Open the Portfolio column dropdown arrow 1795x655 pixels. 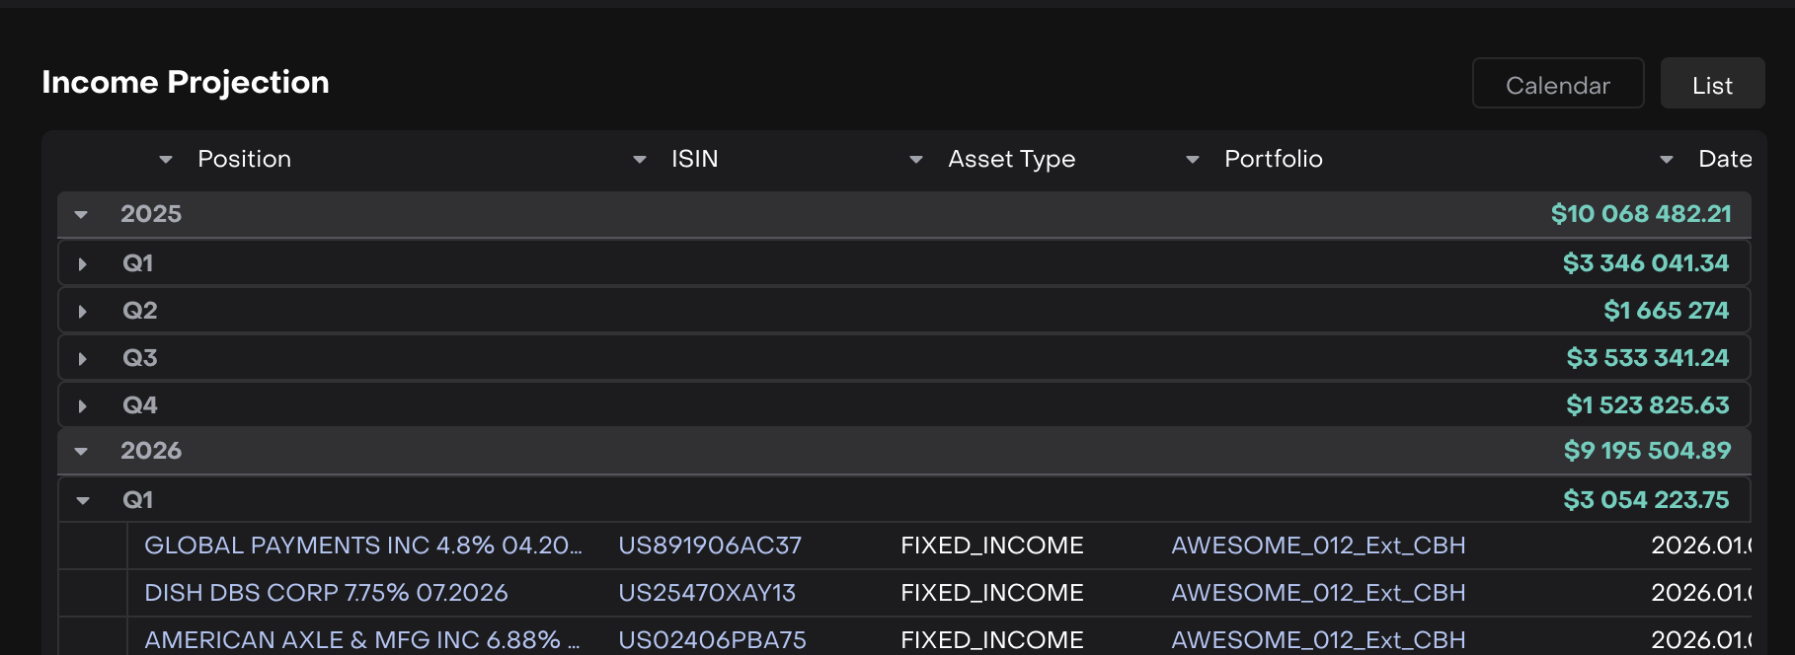click(x=1192, y=160)
